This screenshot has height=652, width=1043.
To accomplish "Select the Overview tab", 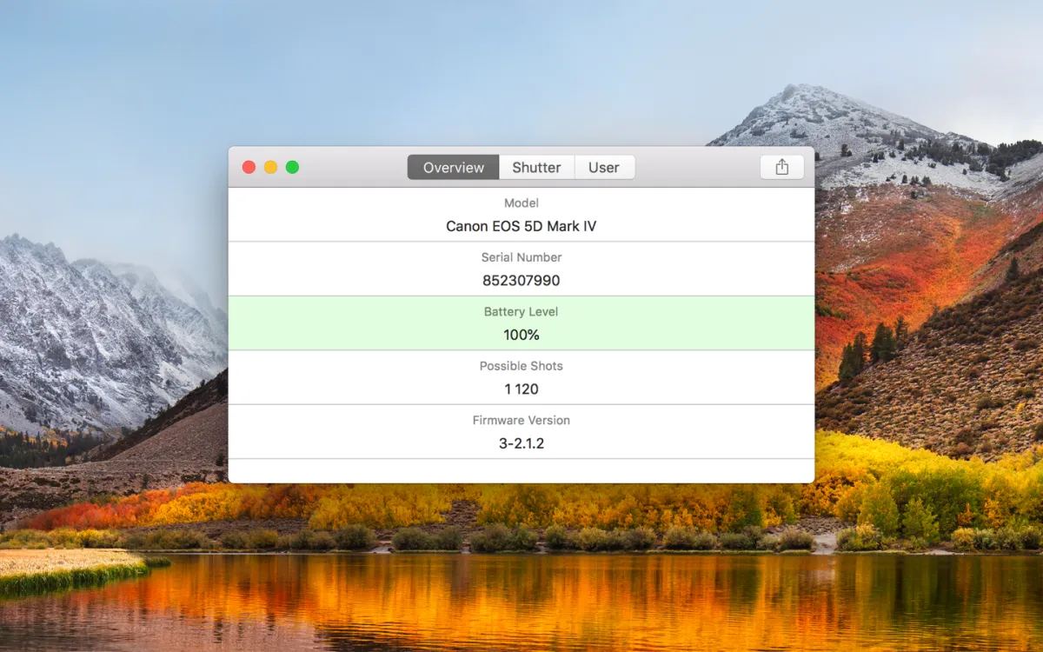I will [453, 168].
